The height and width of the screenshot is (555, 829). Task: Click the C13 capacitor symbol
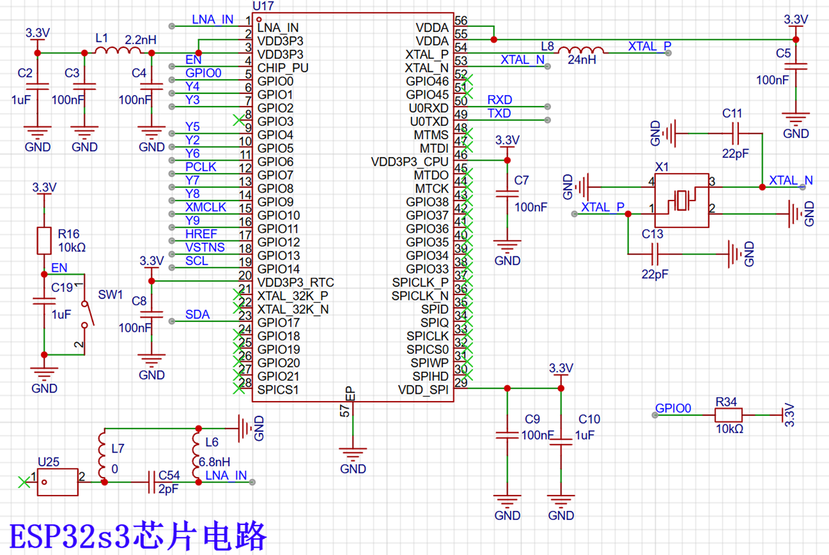tap(655, 254)
